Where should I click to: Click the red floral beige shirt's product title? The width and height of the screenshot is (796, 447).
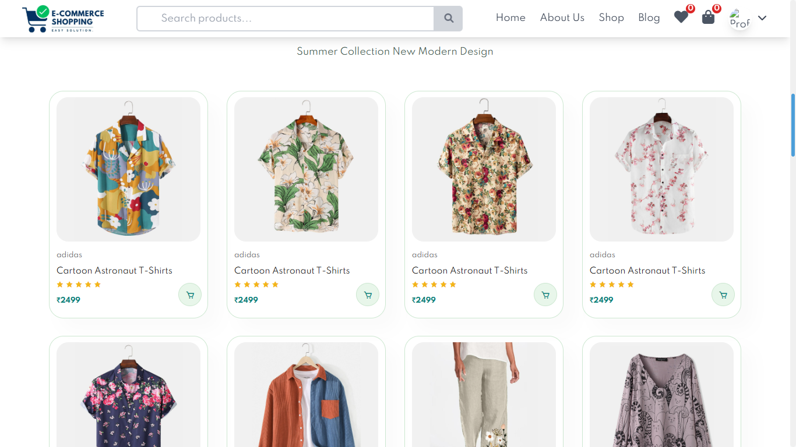point(470,270)
